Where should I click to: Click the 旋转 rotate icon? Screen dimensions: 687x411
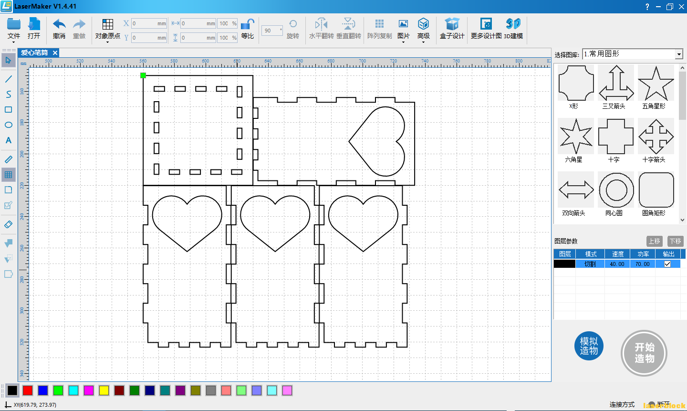pyautogui.click(x=293, y=24)
